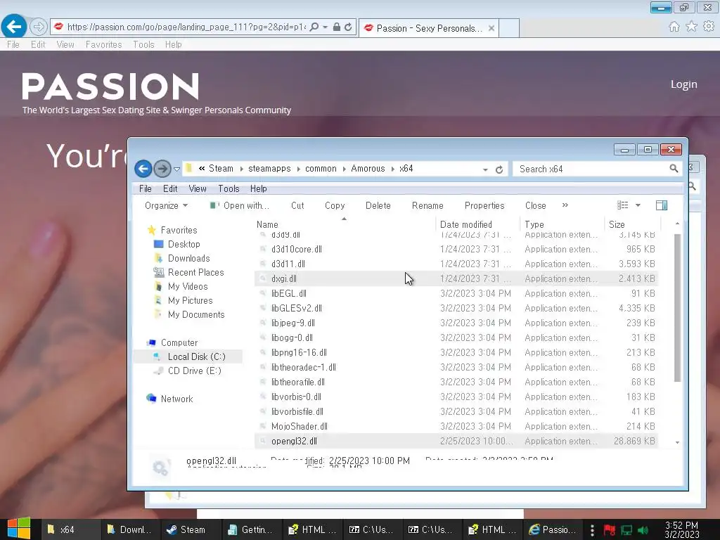
Task: Expand the arrow after common in breadcrumb
Action: (344, 169)
